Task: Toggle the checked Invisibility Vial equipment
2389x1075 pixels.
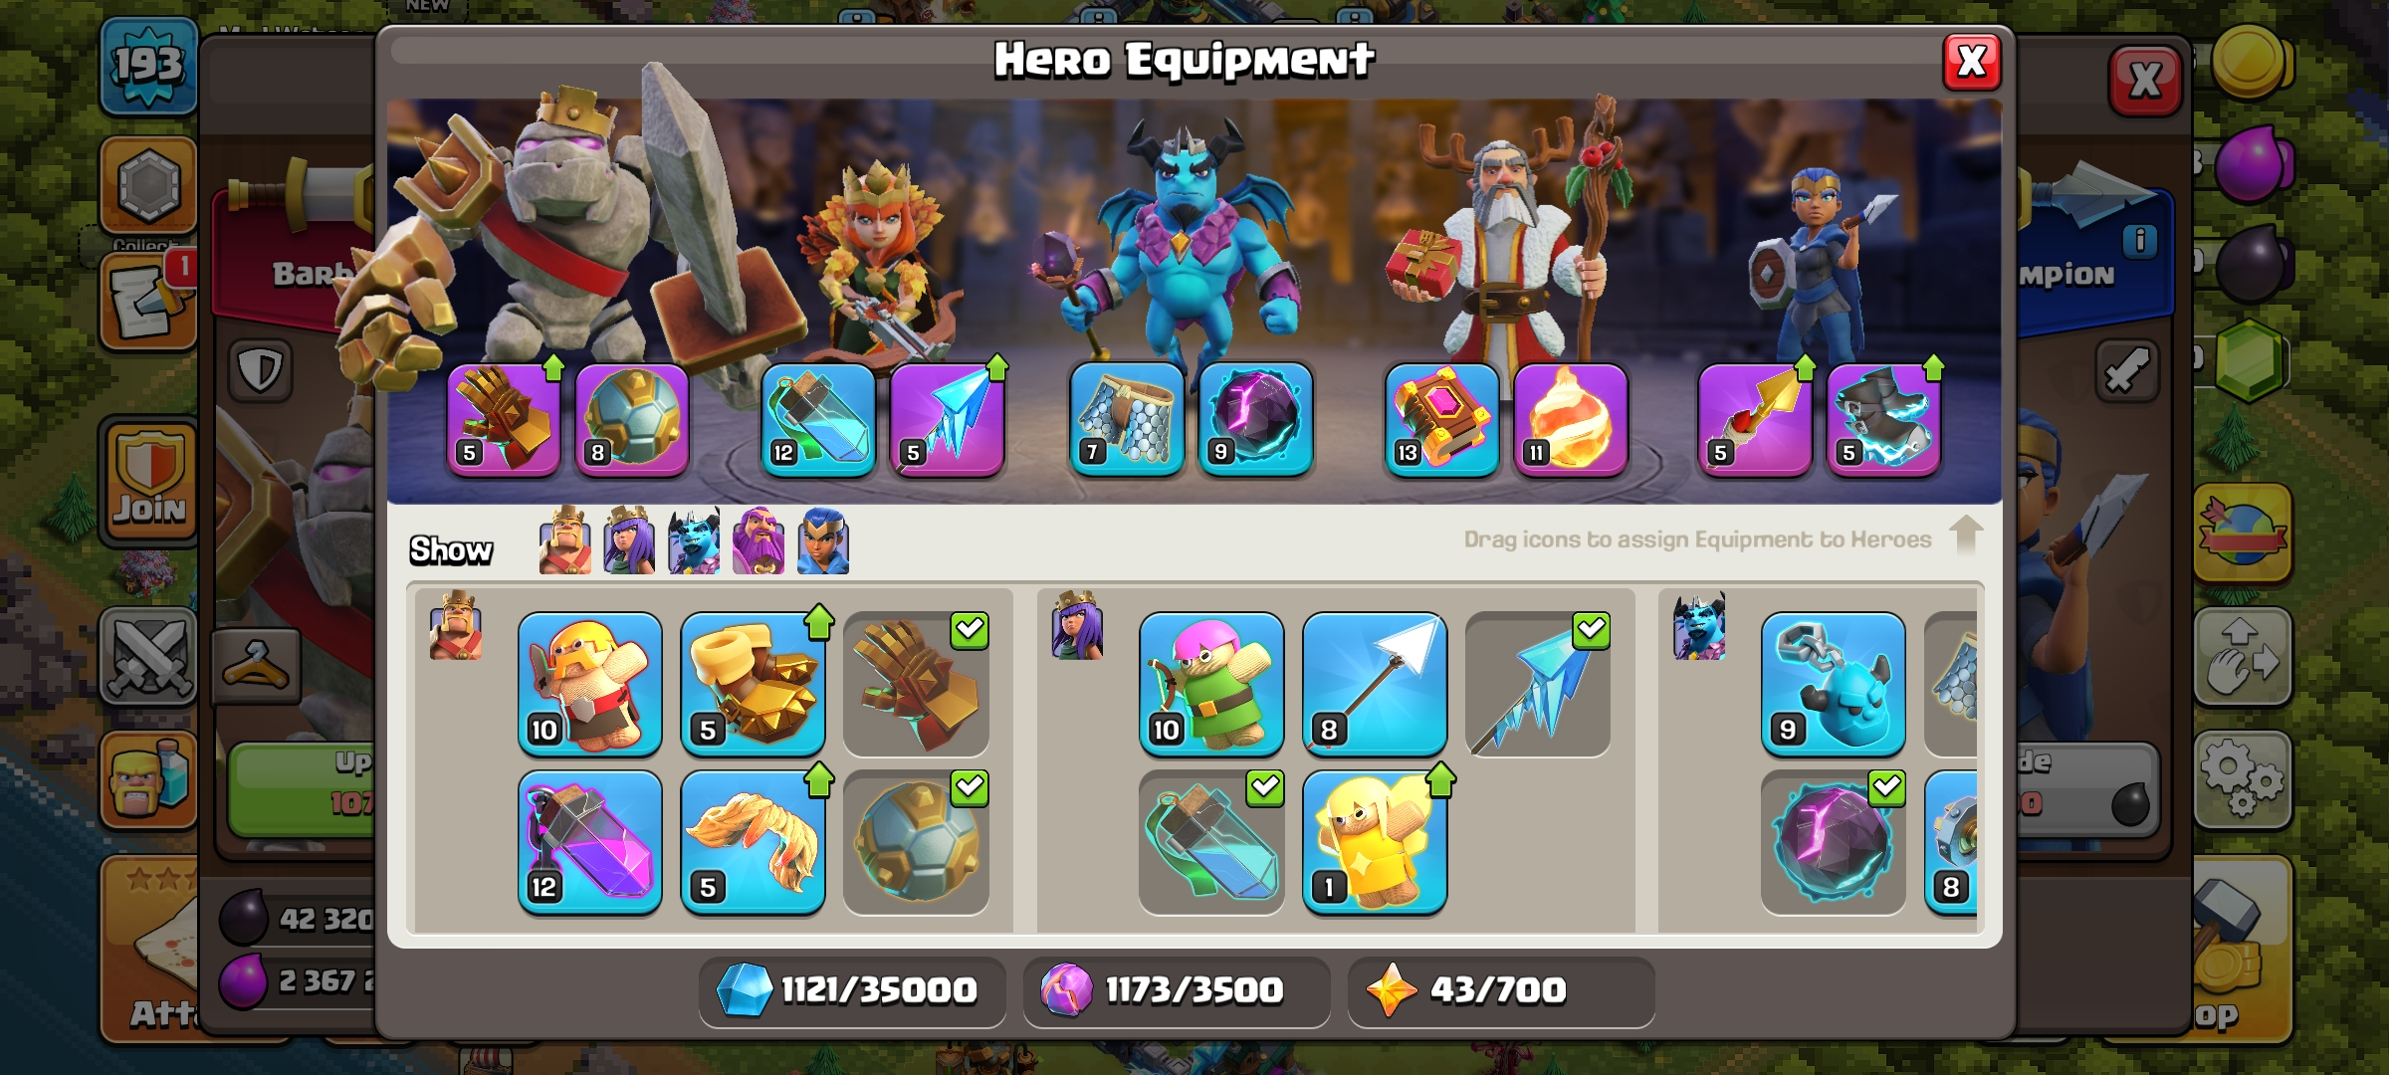Action: click(x=1210, y=842)
